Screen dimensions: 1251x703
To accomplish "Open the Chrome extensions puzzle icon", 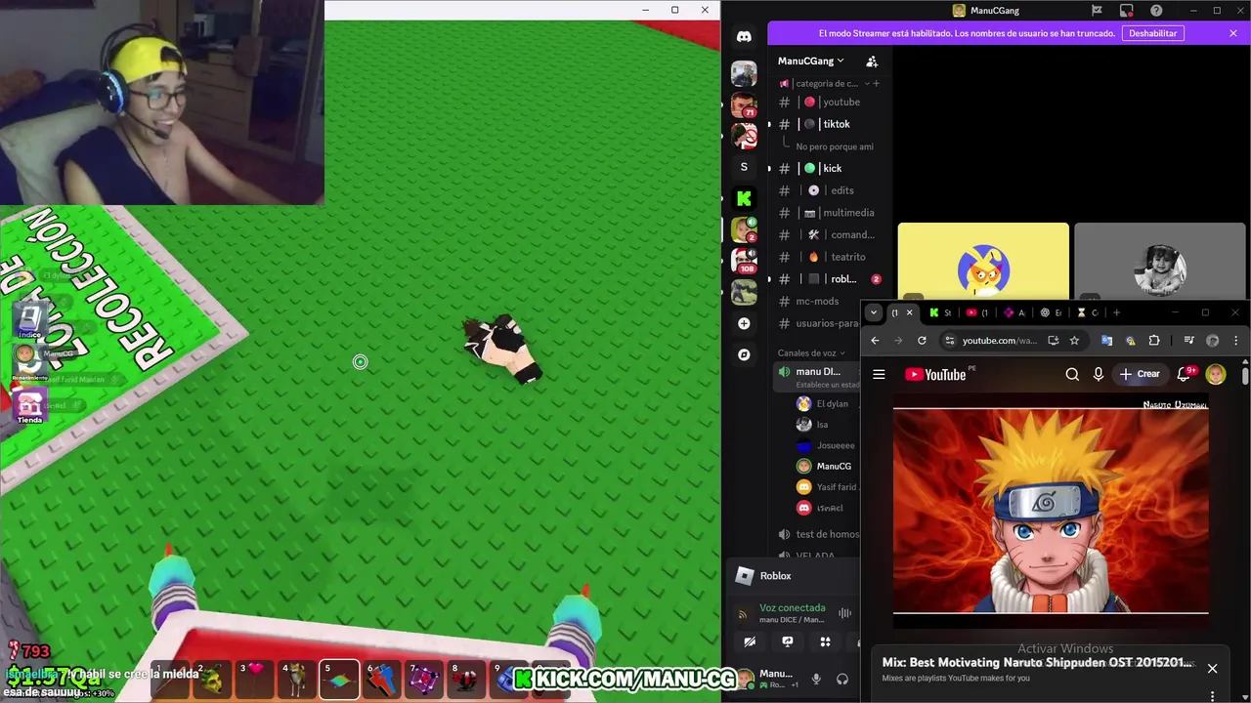I will pos(1154,340).
